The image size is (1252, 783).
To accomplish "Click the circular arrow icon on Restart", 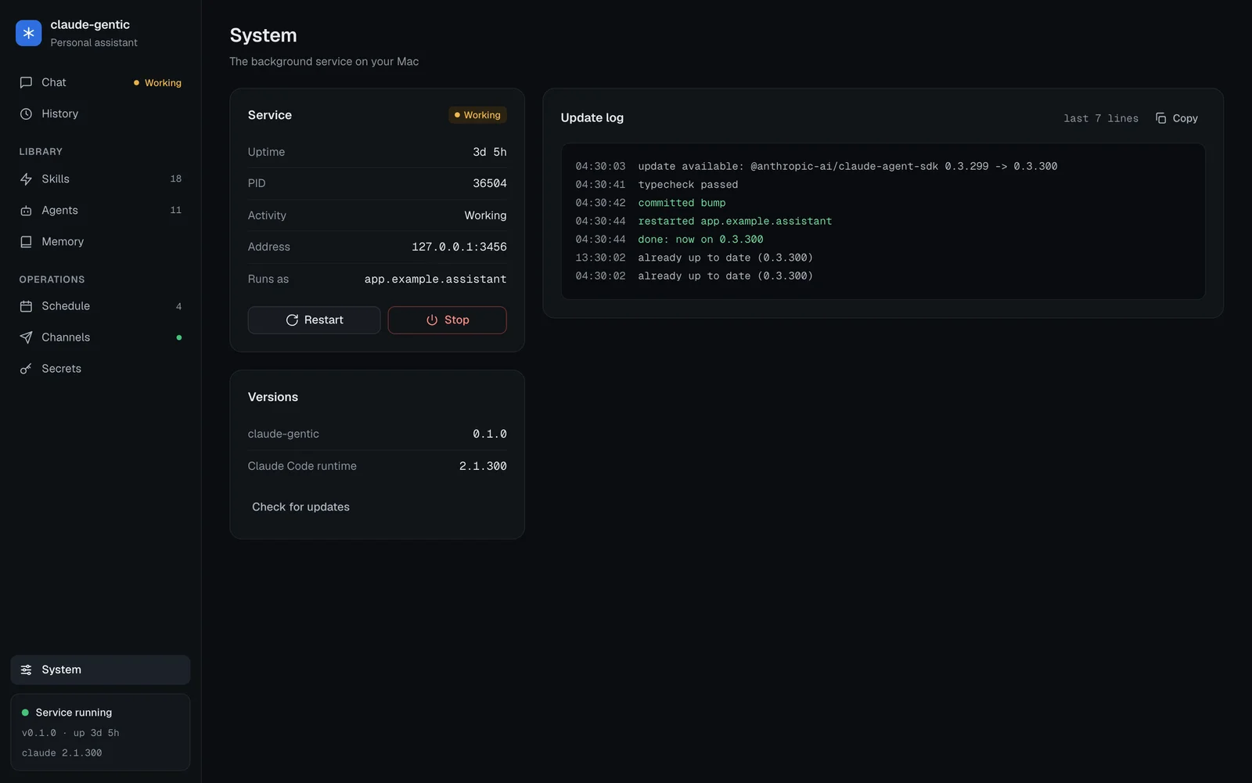I will coord(292,320).
